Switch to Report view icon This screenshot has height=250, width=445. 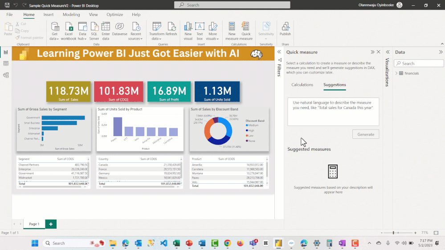tap(6, 52)
